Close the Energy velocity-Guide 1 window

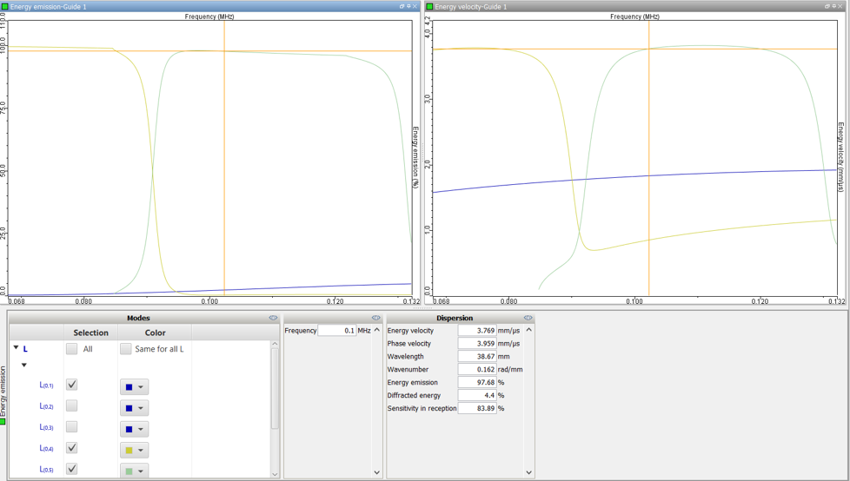click(840, 6)
